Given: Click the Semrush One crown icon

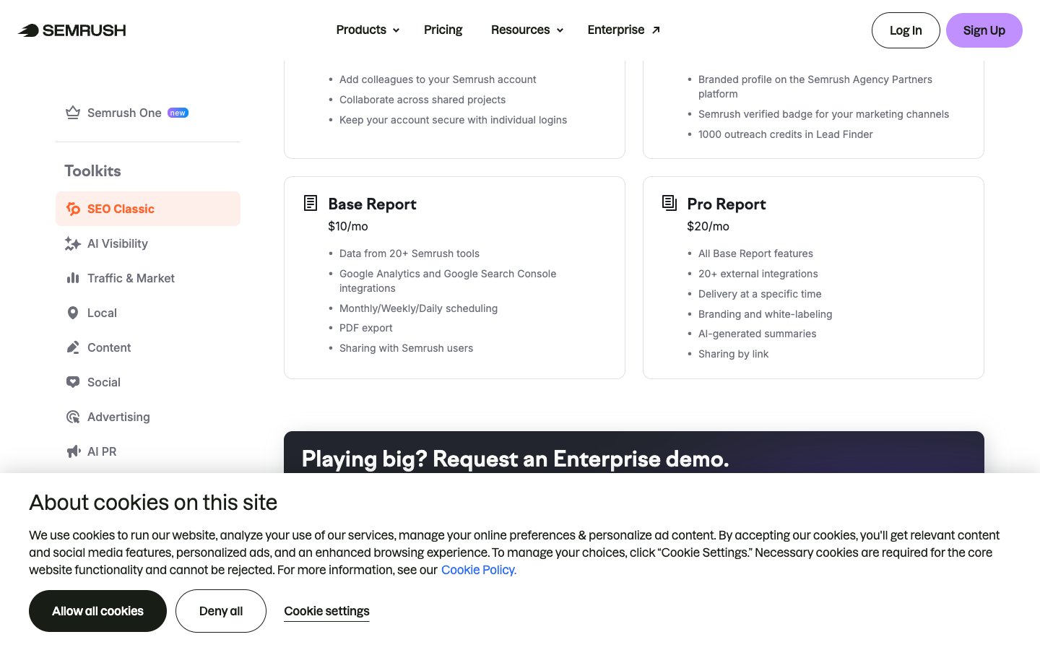Looking at the screenshot, I should pos(73,113).
